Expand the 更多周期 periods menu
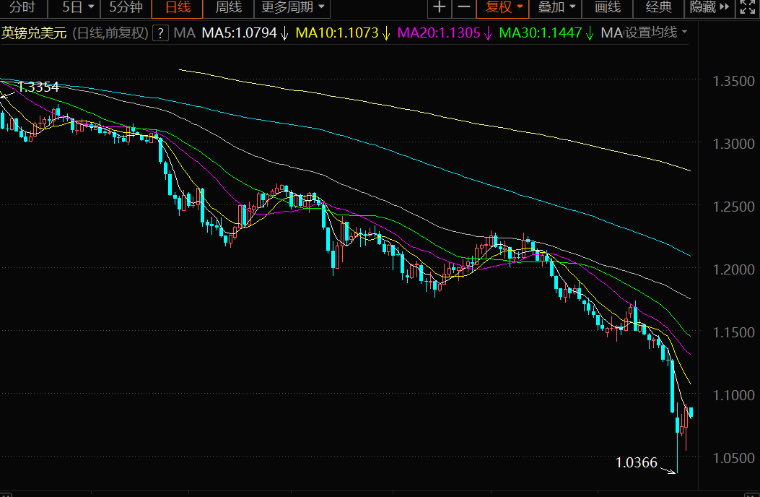Viewport: 760px width, 497px height. (292, 7)
